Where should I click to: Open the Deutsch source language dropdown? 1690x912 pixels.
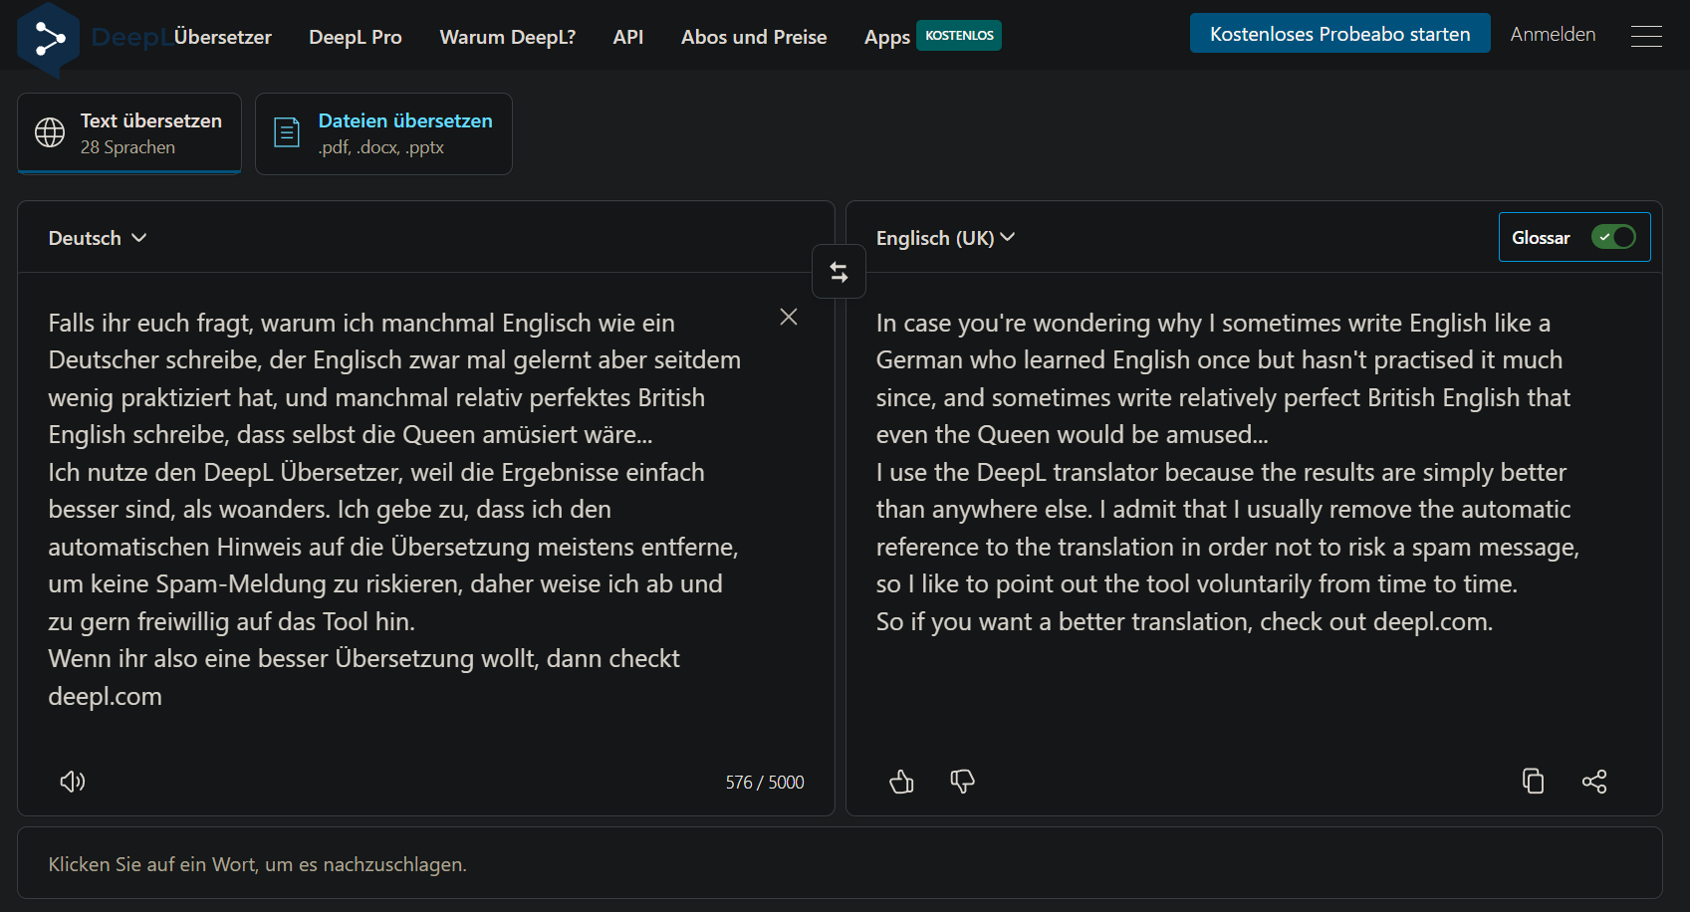[x=98, y=238]
